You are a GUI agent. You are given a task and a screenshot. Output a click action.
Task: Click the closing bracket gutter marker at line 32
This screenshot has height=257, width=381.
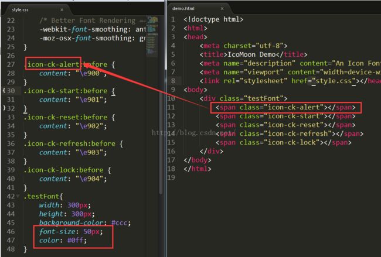(x=4, y=108)
